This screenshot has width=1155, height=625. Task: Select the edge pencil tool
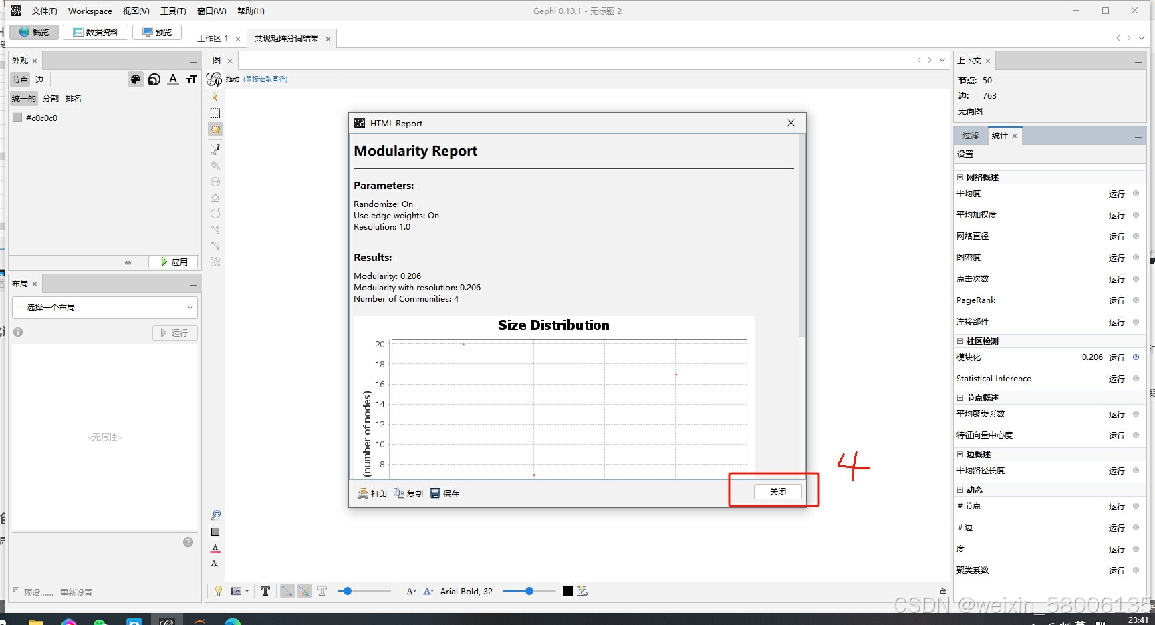click(x=215, y=230)
